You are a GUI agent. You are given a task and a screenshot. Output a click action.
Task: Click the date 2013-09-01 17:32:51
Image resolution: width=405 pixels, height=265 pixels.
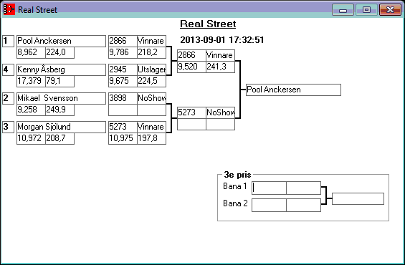click(222, 40)
